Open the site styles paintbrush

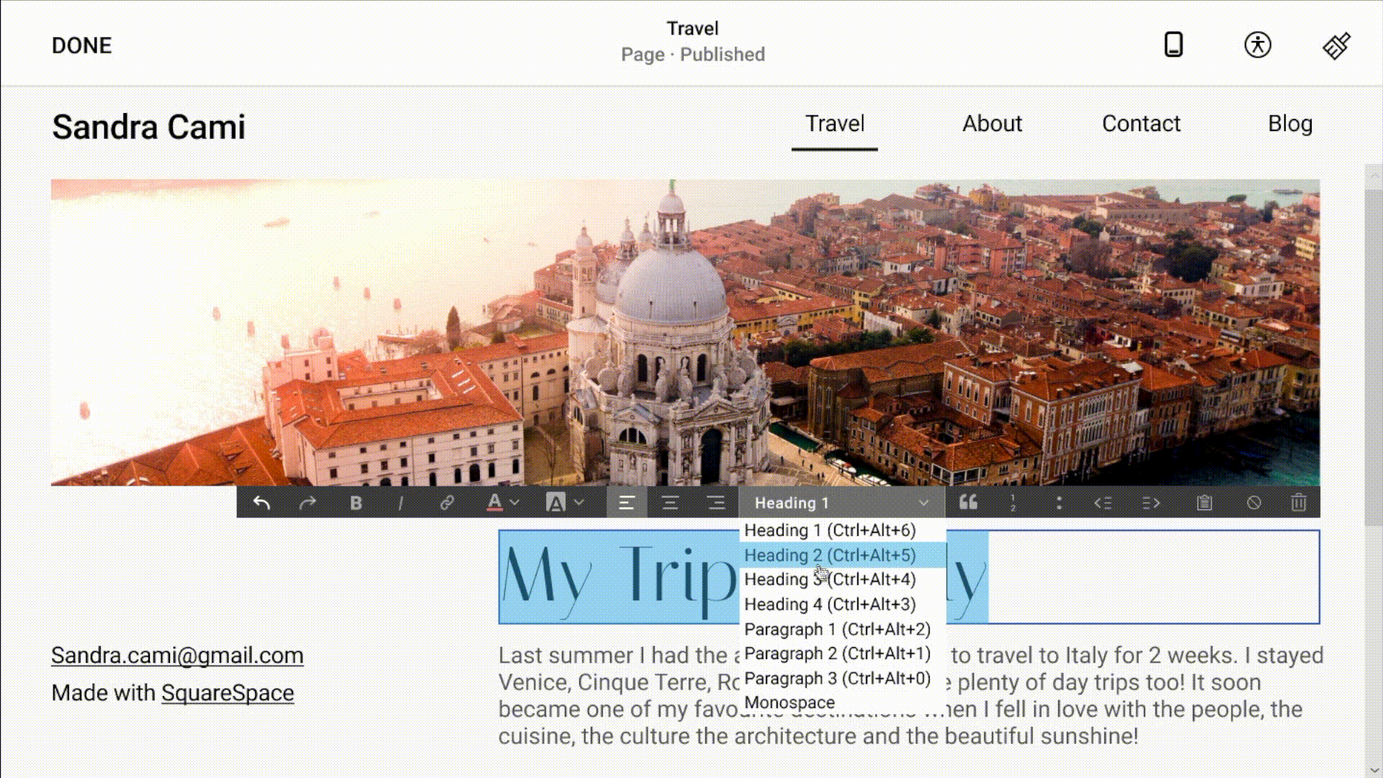pos(1336,46)
